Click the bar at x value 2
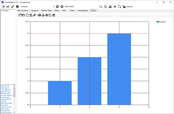This screenshot has width=174, height=114. pyautogui.click(x=89, y=81)
